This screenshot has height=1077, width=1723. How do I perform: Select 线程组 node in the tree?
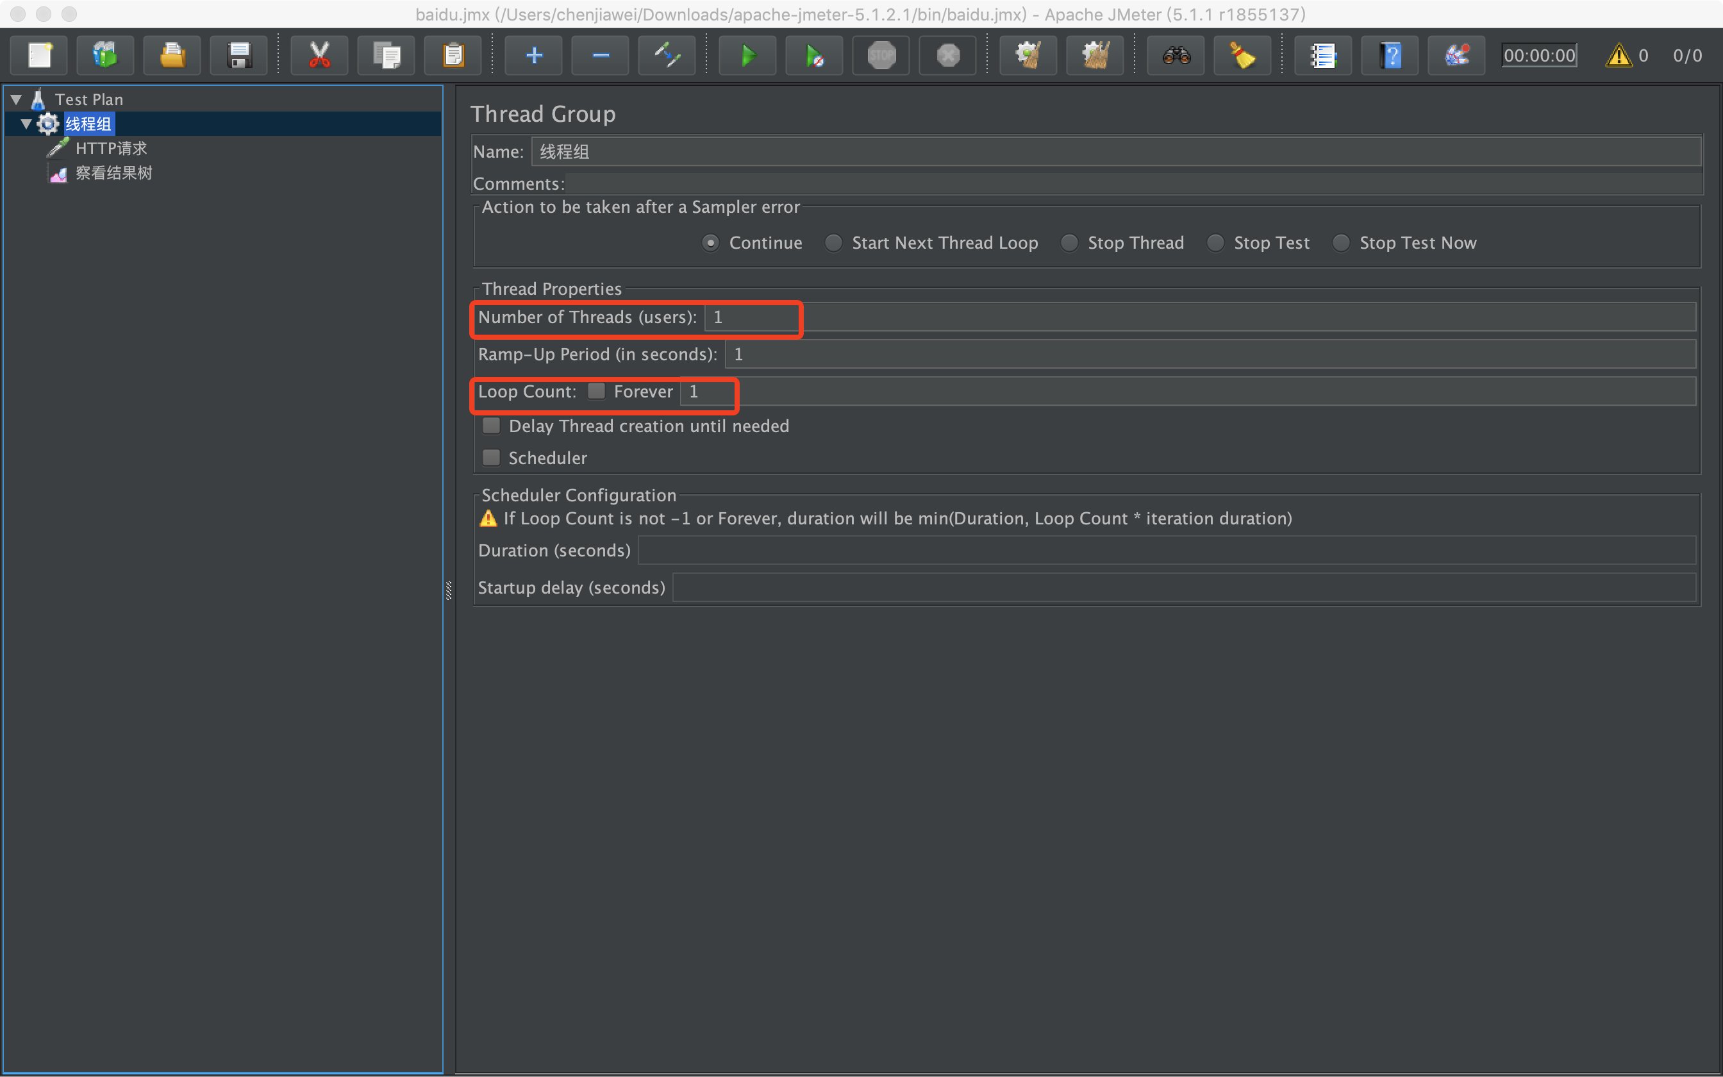pos(89,124)
